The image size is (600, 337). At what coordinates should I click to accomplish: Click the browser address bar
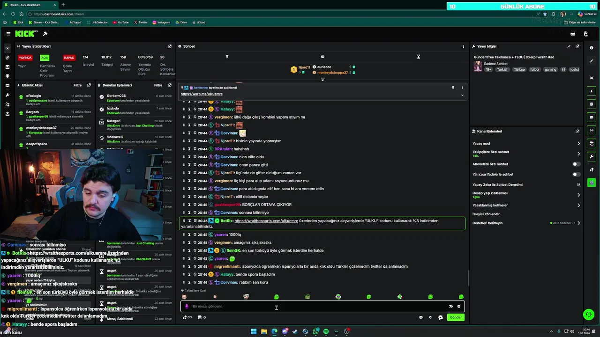[x=281, y=14]
